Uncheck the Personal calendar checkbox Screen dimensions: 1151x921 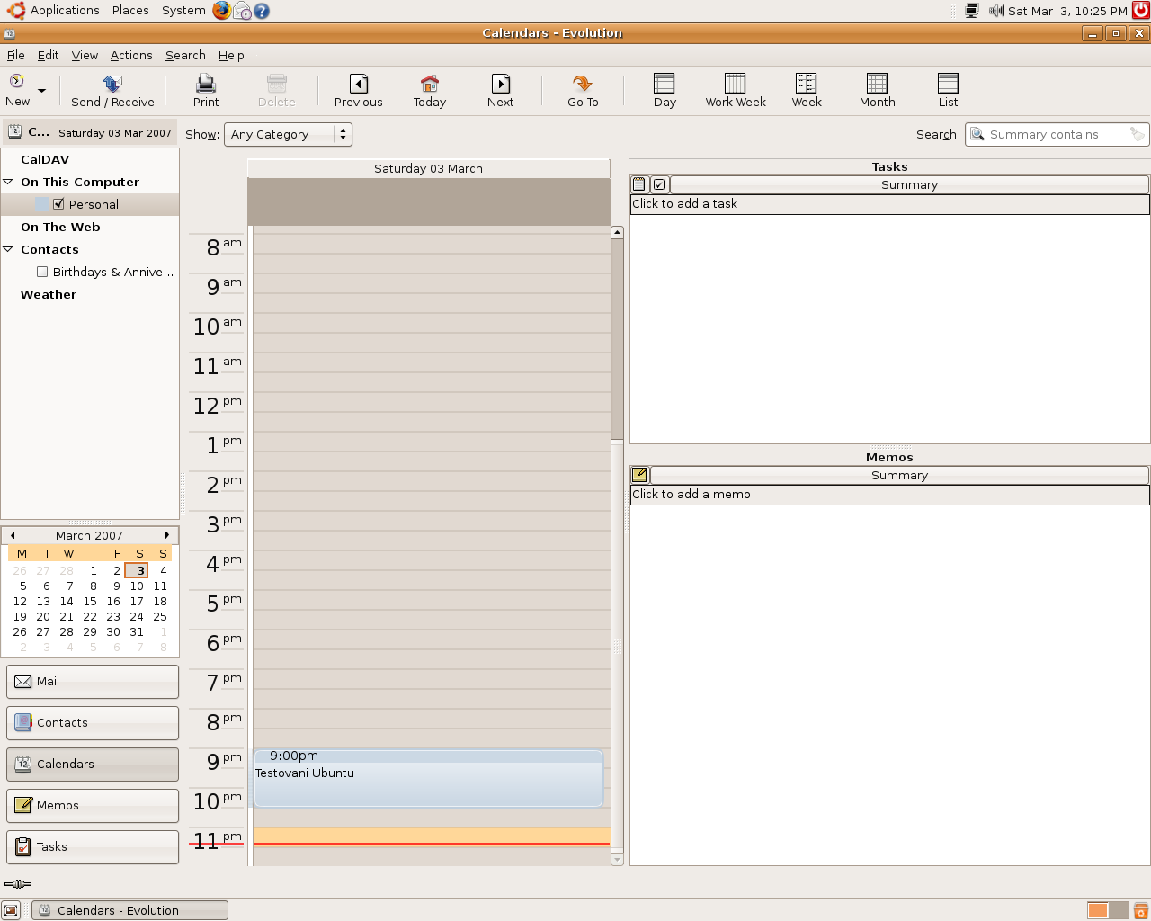[58, 204]
